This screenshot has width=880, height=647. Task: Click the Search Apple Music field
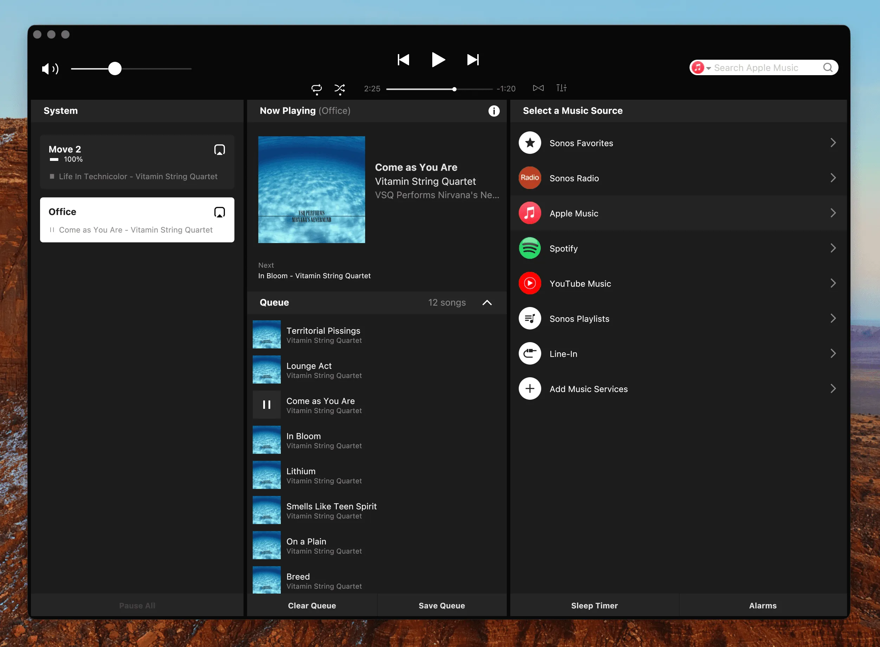point(764,68)
